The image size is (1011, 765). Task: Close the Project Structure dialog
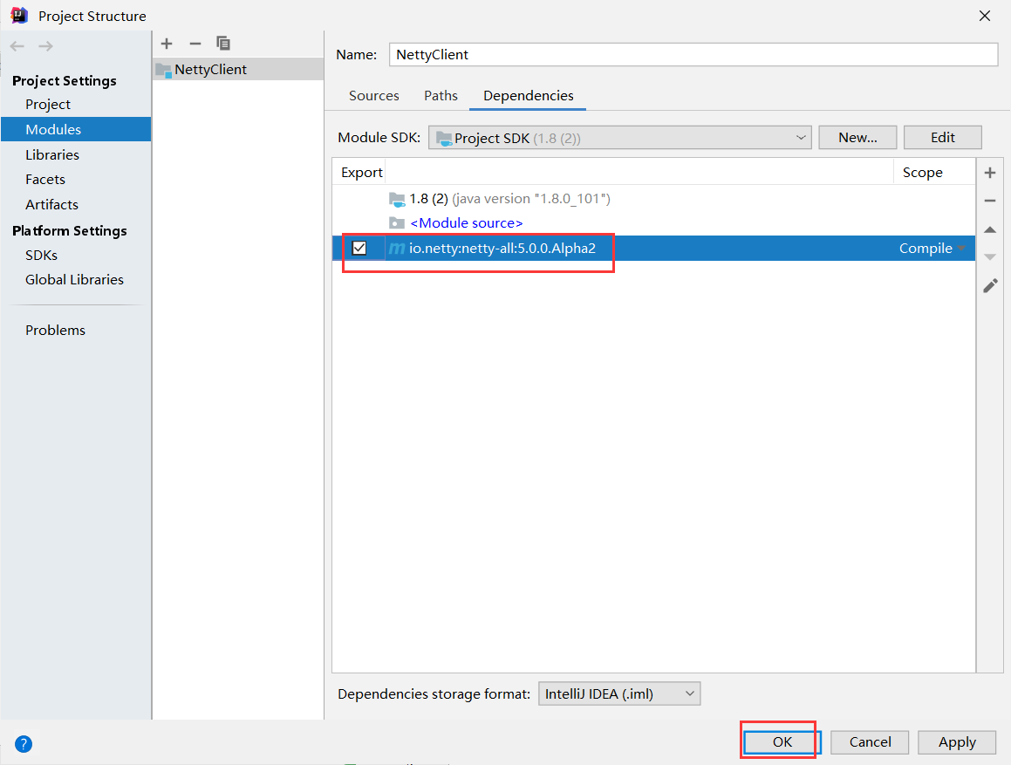985,16
